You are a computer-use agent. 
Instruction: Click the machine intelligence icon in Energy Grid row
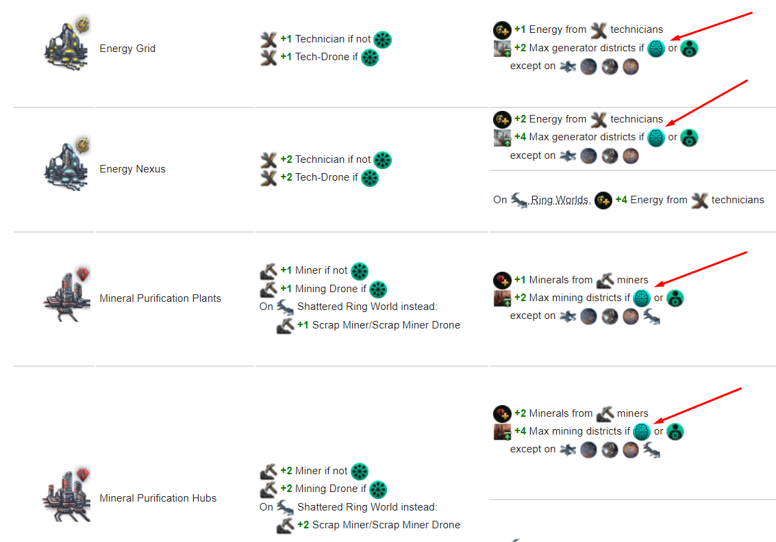(690, 49)
